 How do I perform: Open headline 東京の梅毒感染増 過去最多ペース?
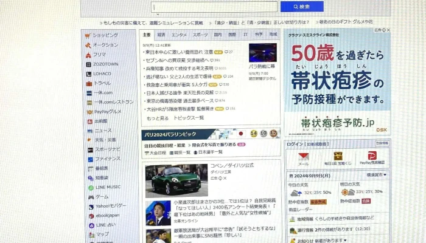point(180,101)
